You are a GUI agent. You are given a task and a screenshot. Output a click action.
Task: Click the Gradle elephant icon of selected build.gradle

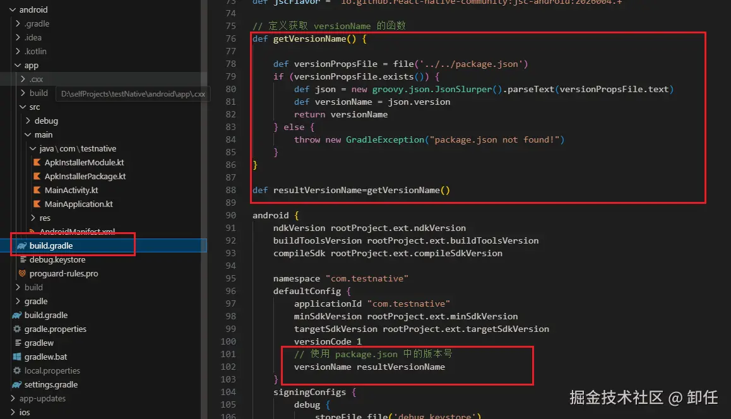click(x=22, y=245)
